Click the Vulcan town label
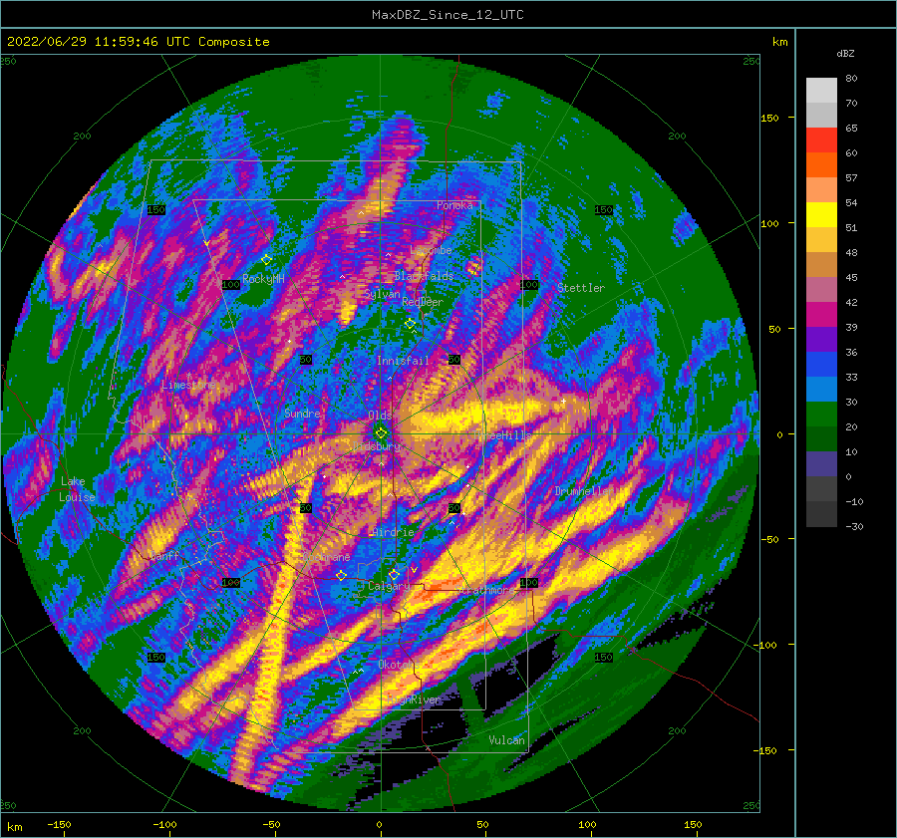This screenshot has width=897, height=838. [506, 740]
